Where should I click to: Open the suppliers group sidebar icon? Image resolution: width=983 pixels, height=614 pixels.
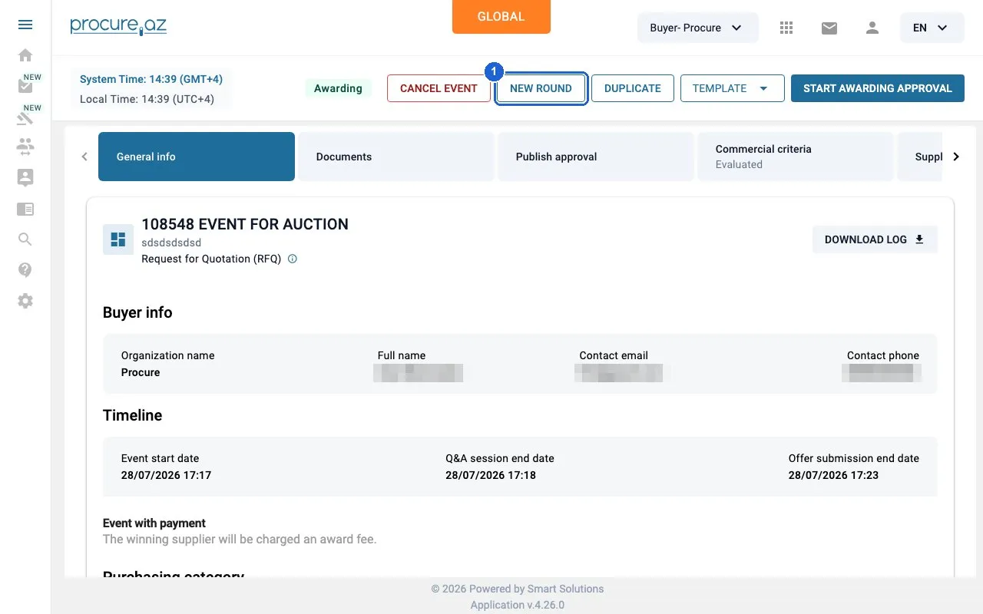(25, 147)
